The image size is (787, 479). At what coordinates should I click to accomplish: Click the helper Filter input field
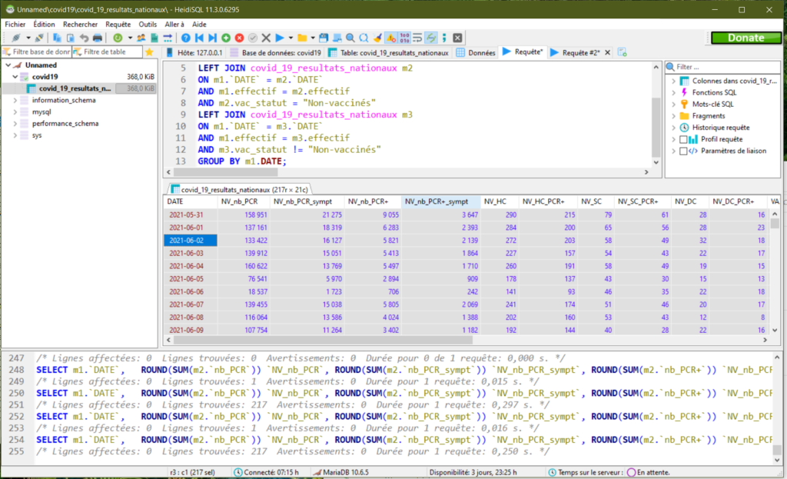point(722,67)
